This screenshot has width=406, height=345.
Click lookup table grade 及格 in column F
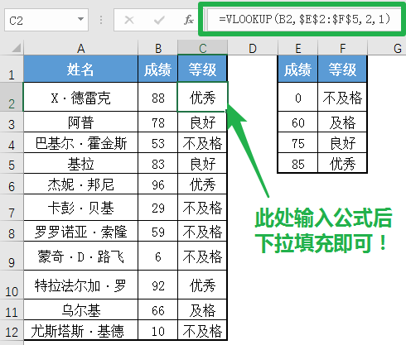(342, 122)
